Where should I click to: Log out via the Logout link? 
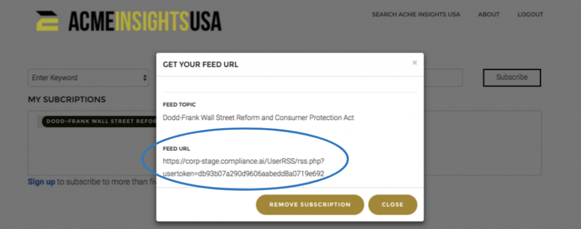tap(531, 14)
